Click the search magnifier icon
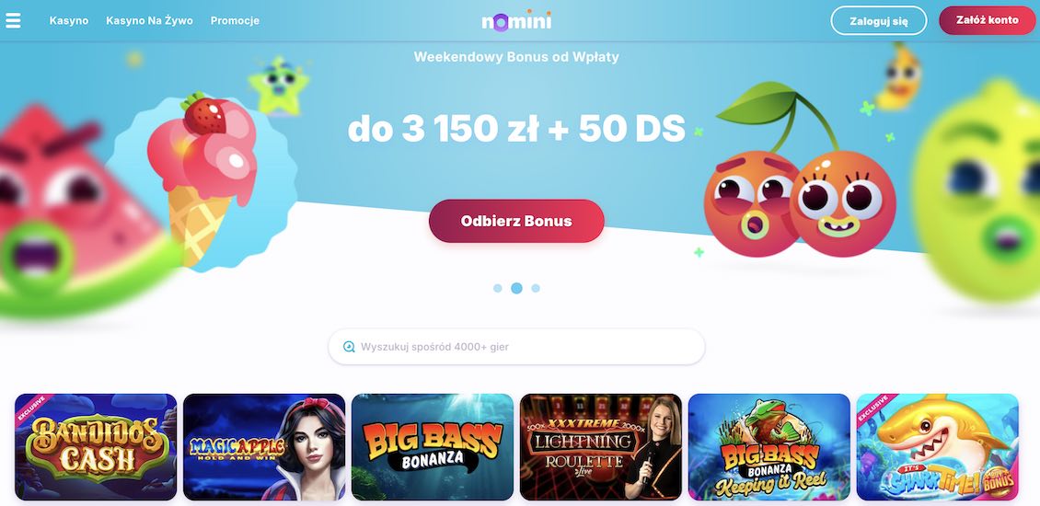Image resolution: width=1040 pixels, height=506 pixels. point(349,347)
